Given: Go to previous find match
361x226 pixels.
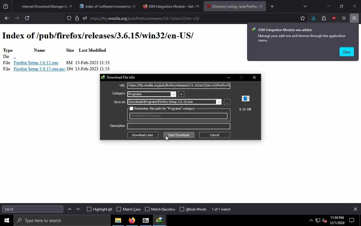Looking at the screenshot, I should point(70,209).
